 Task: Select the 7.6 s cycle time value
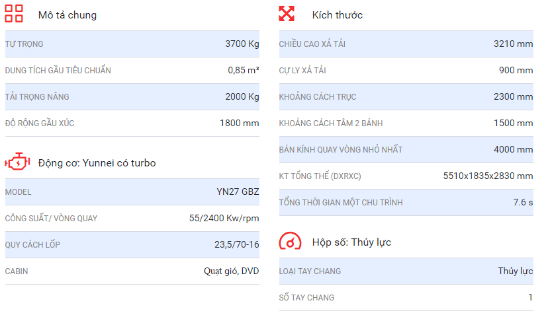[x=523, y=203]
